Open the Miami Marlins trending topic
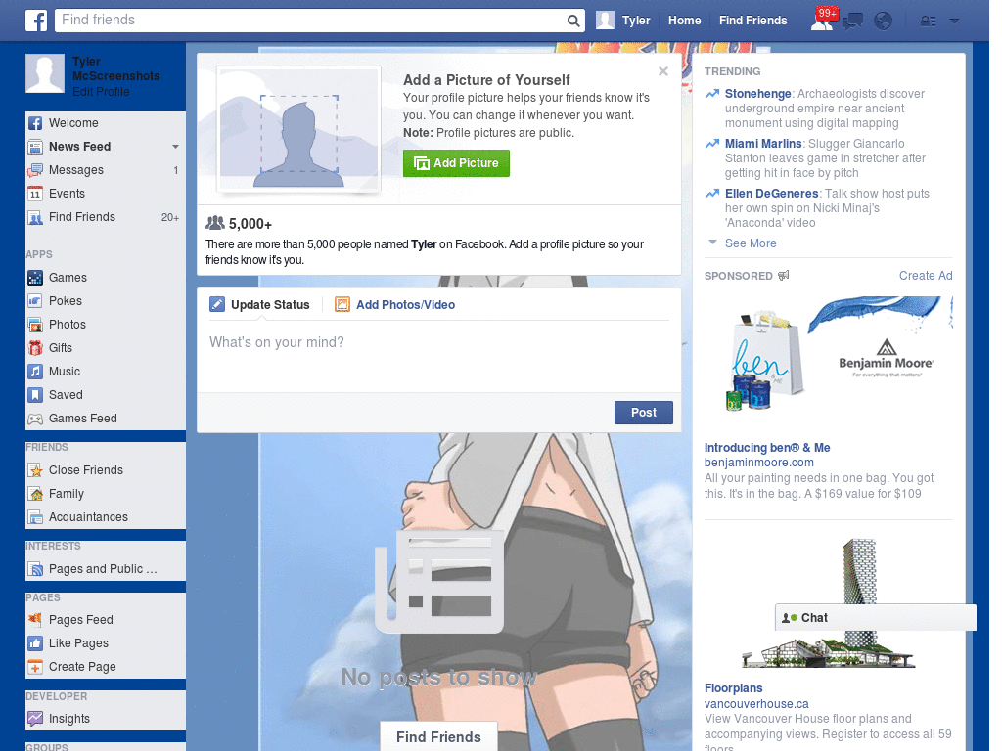This screenshot has height=751, width=1002. [763, 144]
